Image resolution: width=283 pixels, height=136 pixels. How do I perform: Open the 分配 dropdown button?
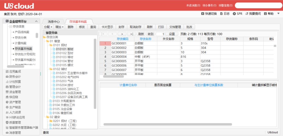48,27
